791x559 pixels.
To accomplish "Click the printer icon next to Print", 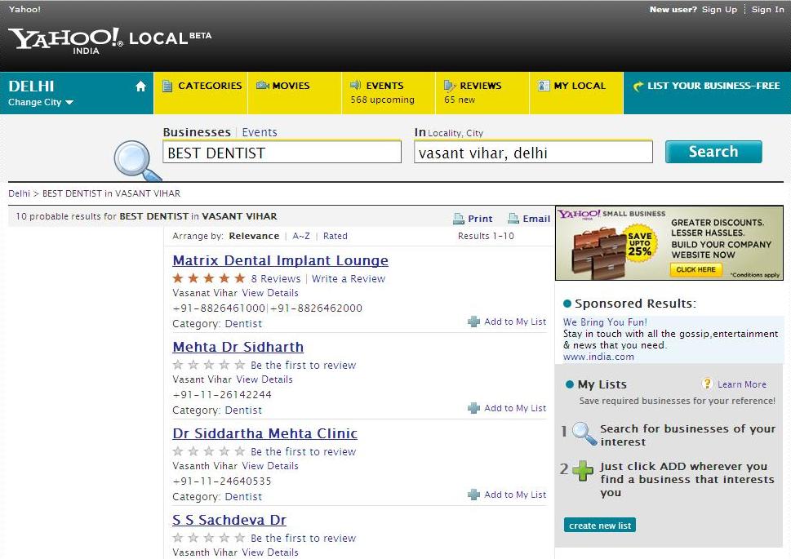I will 459,219.
